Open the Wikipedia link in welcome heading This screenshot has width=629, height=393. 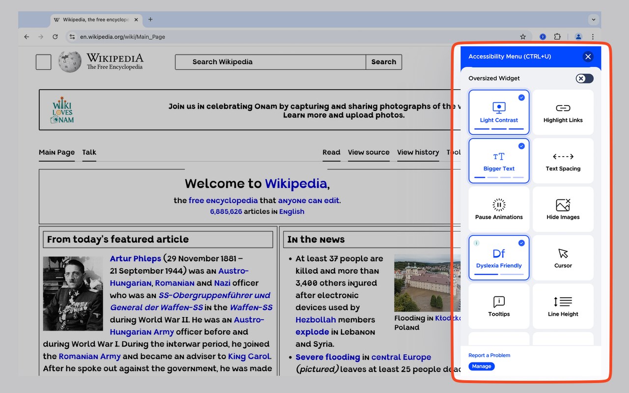pos(296,184)
